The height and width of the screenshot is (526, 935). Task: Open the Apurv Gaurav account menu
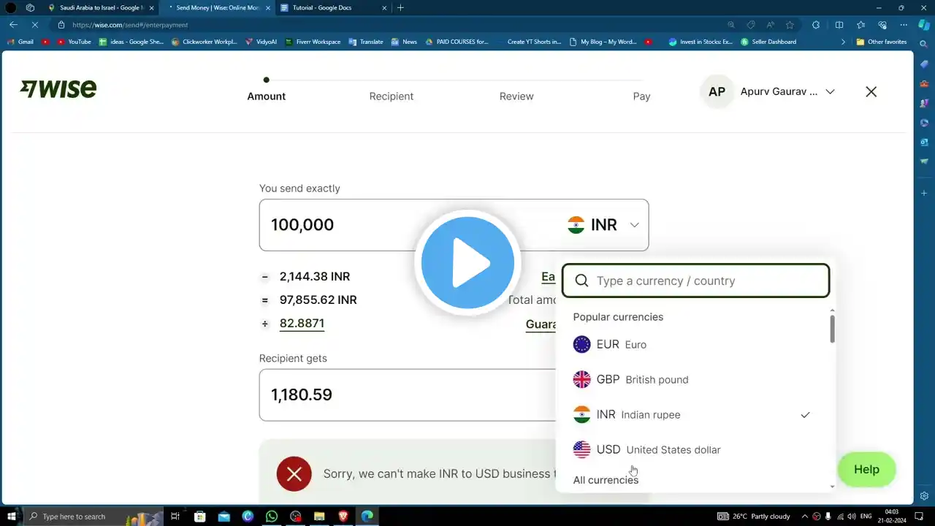click(x=787, y=92)
